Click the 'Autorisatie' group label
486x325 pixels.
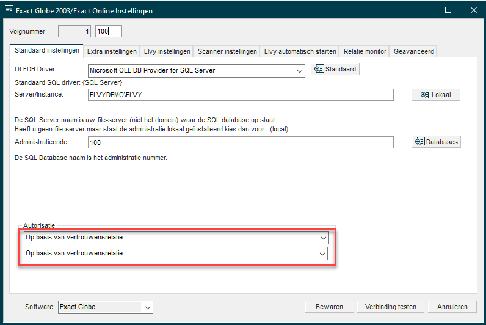pos(39,225)
